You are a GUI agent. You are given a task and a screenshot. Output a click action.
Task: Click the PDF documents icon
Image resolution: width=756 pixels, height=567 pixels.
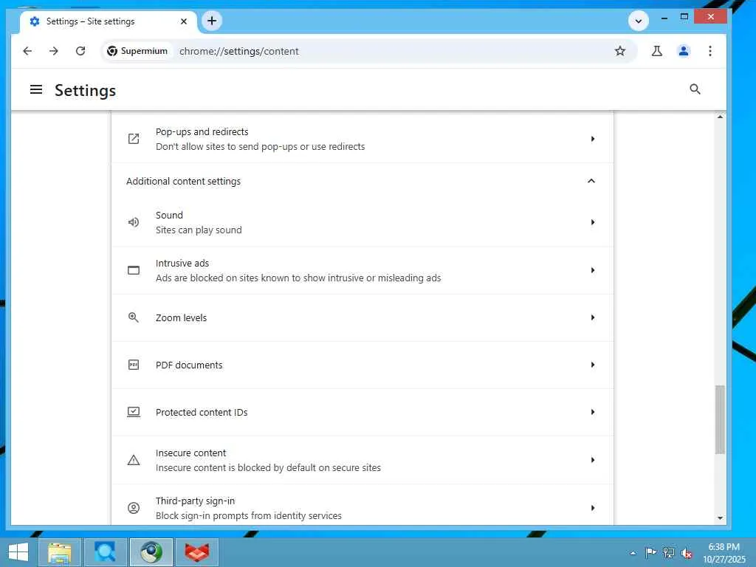pos(134,365)
